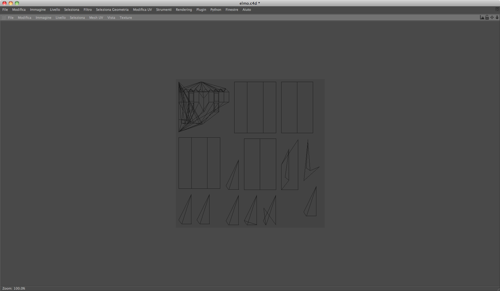This screenshot has height=291, width=500.
Task: Toggle the open padlock view lock icon
Action: pos(487,18)
